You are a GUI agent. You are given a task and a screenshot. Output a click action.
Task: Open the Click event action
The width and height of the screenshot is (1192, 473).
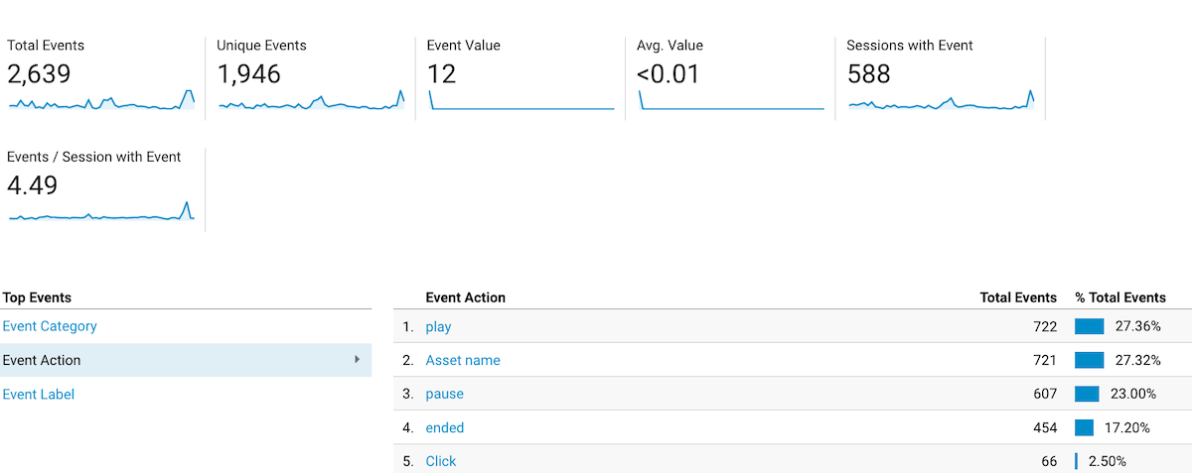point(441,461)
